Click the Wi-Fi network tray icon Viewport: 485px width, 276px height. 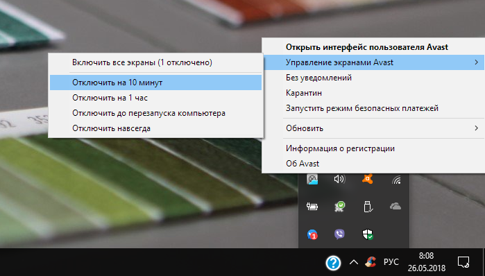pyautogui.click(x=396, y=180)
